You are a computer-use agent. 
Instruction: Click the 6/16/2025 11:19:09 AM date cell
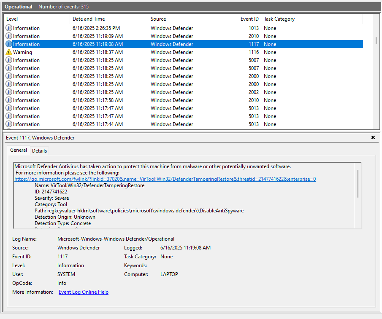pyautogui.click(x=98, y=36)
